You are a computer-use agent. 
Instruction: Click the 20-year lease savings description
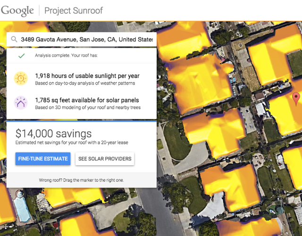coord(72,142)
